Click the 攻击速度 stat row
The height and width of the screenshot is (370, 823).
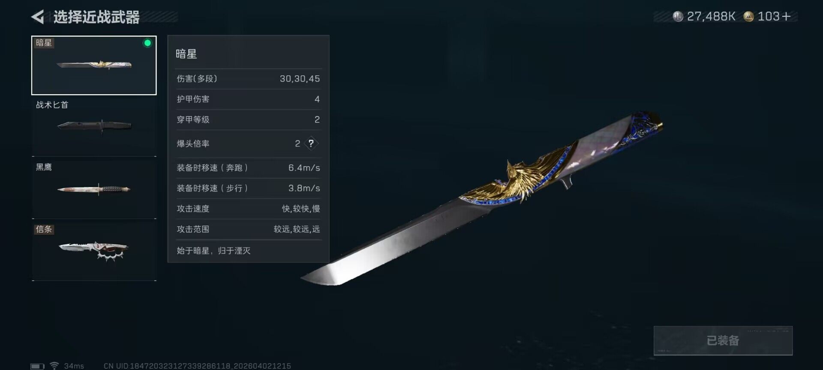pos(248,209)
